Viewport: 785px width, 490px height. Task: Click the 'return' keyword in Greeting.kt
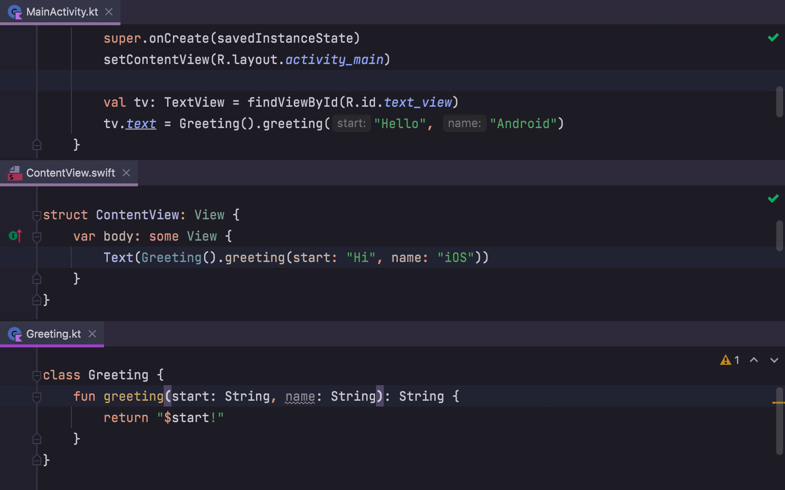coord(126,418)
